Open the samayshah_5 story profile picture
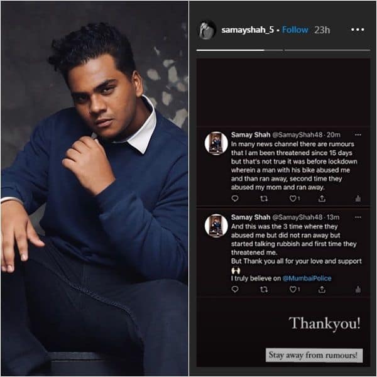 (x=208, y=30)
